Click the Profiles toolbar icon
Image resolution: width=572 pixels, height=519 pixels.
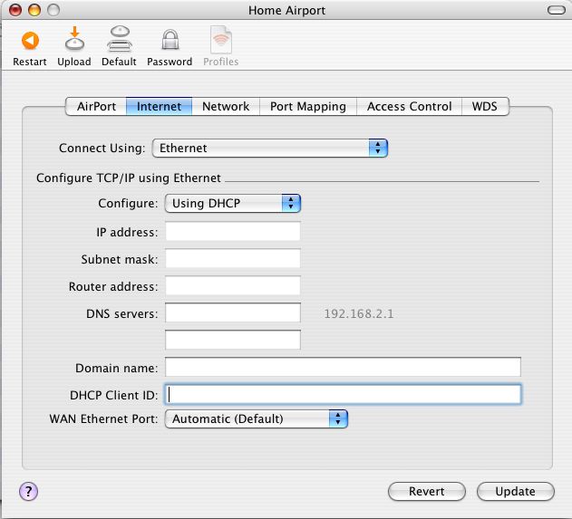click(x=220, y=39)
